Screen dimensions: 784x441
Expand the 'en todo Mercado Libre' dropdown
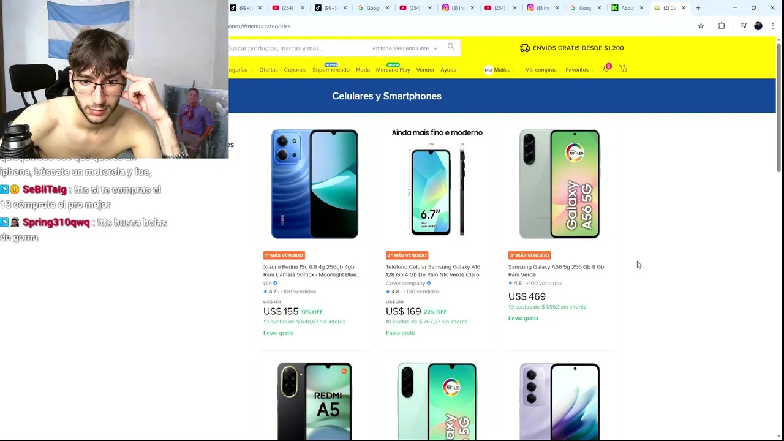pyautogui.click(x=405, y=48)
